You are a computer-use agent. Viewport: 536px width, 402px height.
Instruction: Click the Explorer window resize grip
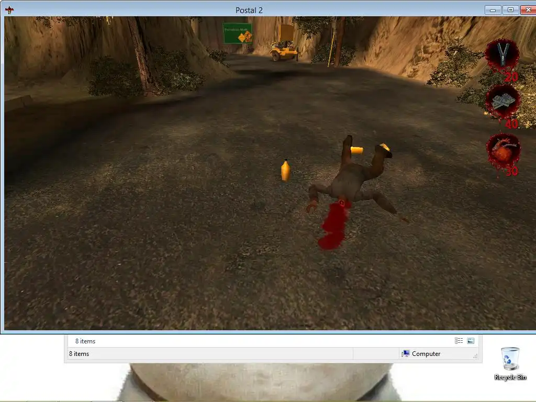click(x=475, y=356)
